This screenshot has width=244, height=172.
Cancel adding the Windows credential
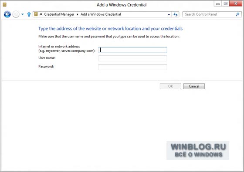[194, 86]
